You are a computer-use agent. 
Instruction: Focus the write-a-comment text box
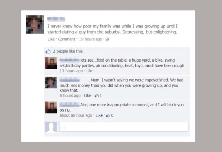coord(124,127)
